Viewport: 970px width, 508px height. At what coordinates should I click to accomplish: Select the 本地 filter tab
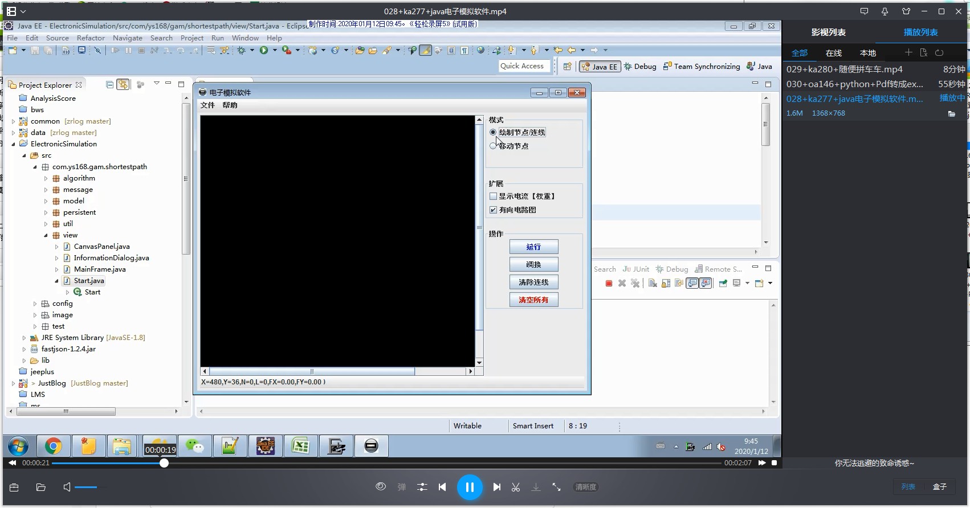pyautogui.click(x=868, y=53)
